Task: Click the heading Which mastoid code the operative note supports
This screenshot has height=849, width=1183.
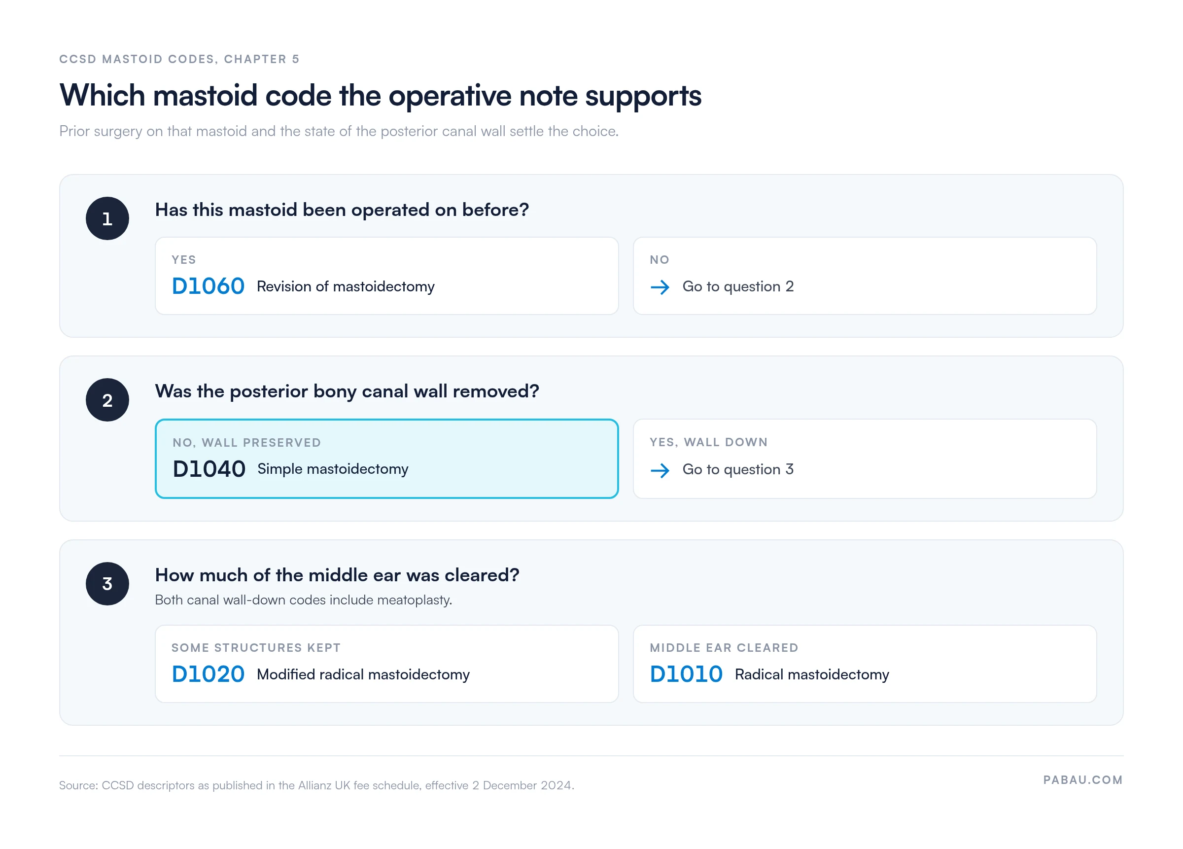Action: point(380,96)
